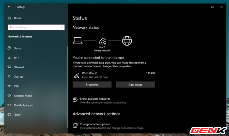Click the Proxy globe icon
The image size is (229, 136).
9,115
